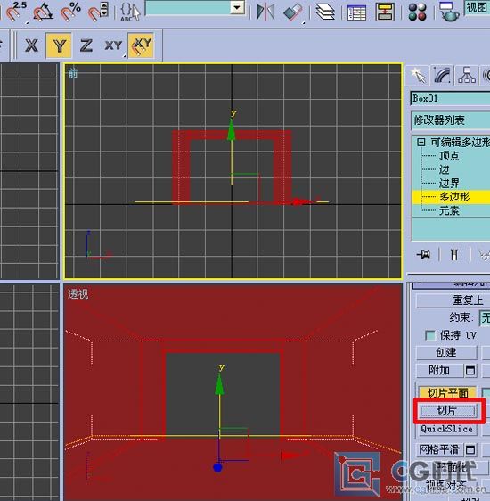Open the named selection sets dropdown
Image resolution: width=490 pixels, height=501 pixels.
(x=237, y=8)
